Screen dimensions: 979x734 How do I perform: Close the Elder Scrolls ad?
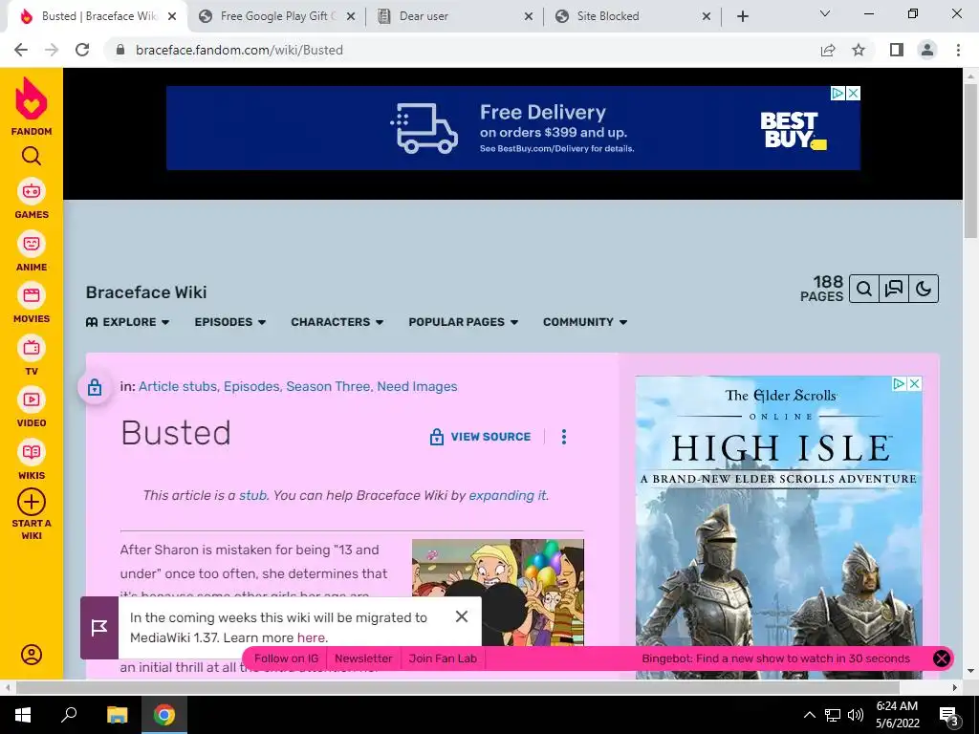tap(915, 383)
